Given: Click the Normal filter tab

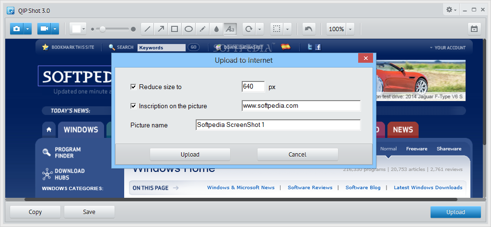Looking at the screenshot, I should pyautogui.click(x=388, y=149).
